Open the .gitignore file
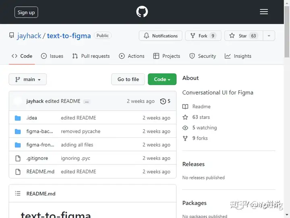 pos(37,158)
